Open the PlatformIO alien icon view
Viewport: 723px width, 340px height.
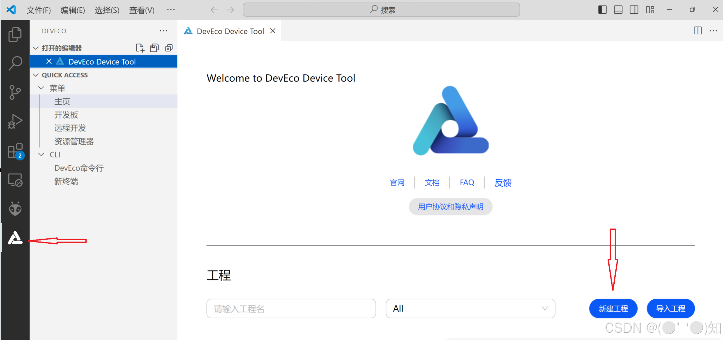(x=15, y=209)
